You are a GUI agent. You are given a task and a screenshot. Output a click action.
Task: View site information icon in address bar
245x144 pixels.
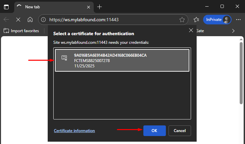pos(43,20)
